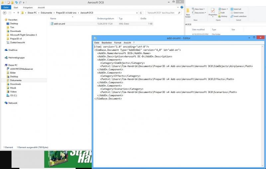Click the search magnifier icon in Explorer
Screen dimensions: 266x169
pyautogui.click(x=179, y=13)
